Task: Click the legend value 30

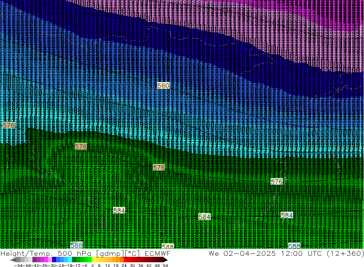Action: (x=132, y=266)
